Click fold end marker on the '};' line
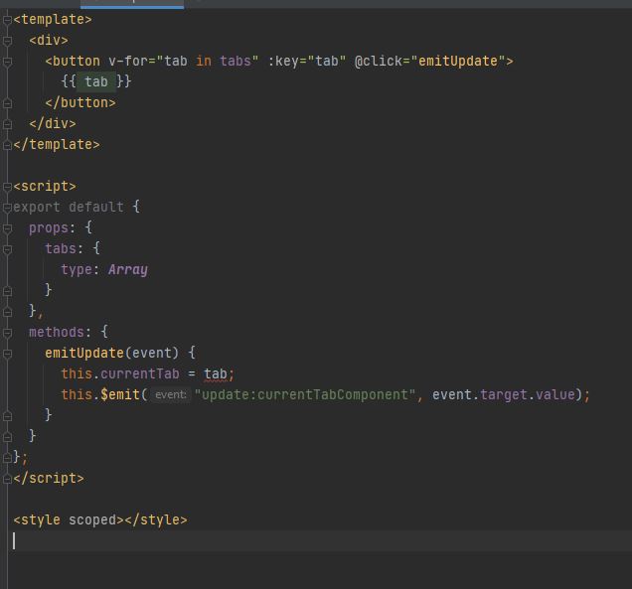The image size is (632, 589). (7, 458)
